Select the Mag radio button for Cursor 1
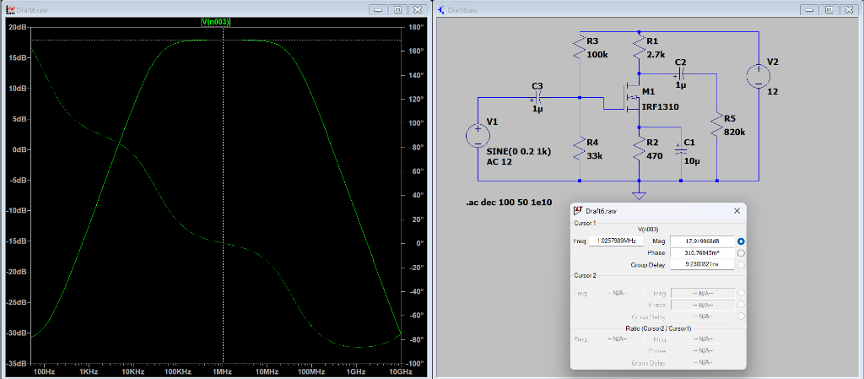Viewport: 864px width, 379px height. (741, 241)
